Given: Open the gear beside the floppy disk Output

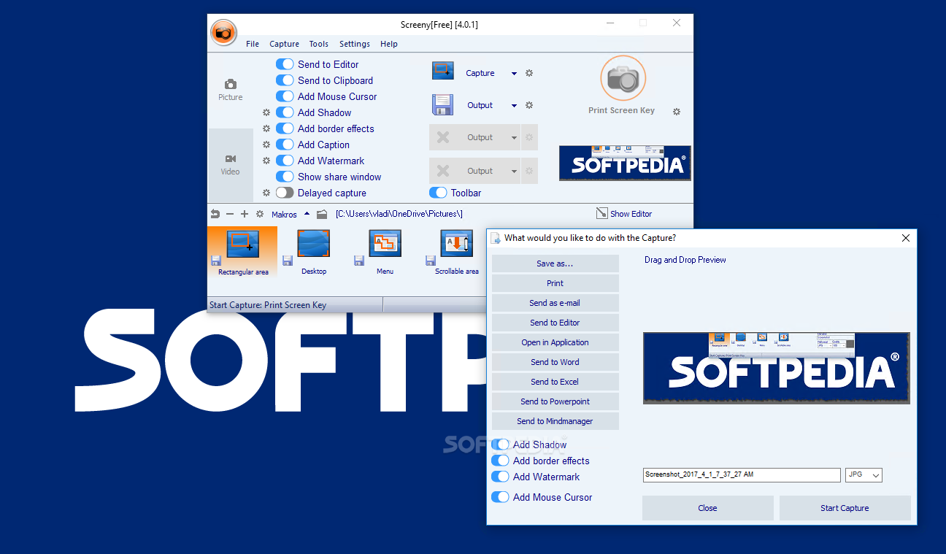Looking at the screenshot, I should click(x=529, y=105).
